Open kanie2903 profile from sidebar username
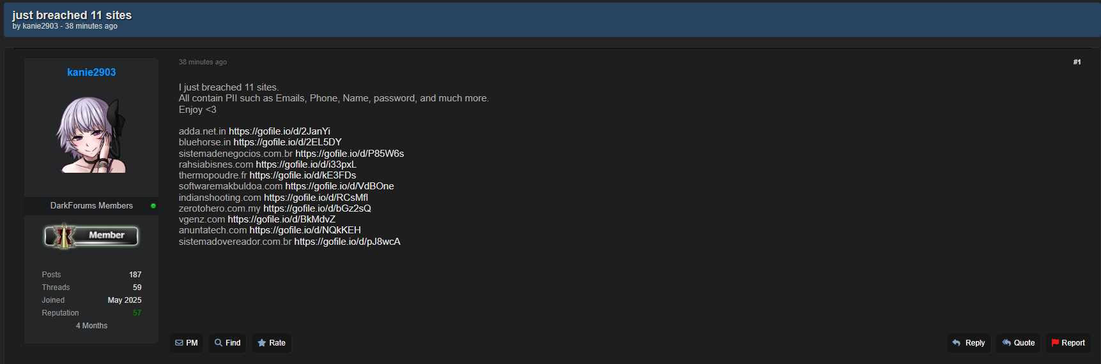 91,73
